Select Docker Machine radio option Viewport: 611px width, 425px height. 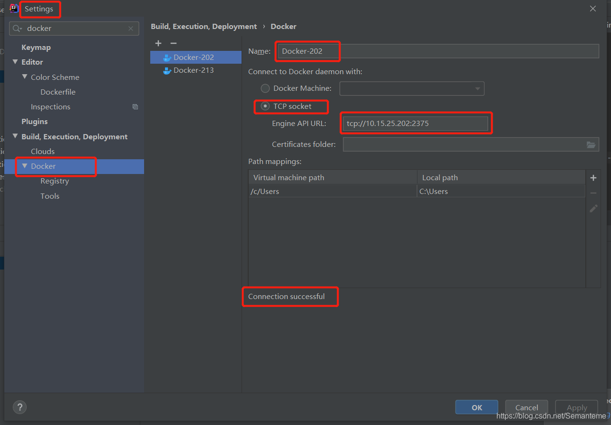(x=265, y=88)
